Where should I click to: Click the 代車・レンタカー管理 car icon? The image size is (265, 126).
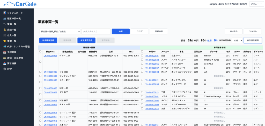(x=5, y=47)
